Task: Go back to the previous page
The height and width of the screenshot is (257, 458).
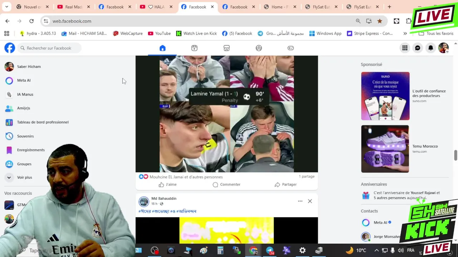Action: tap(8, 21)
